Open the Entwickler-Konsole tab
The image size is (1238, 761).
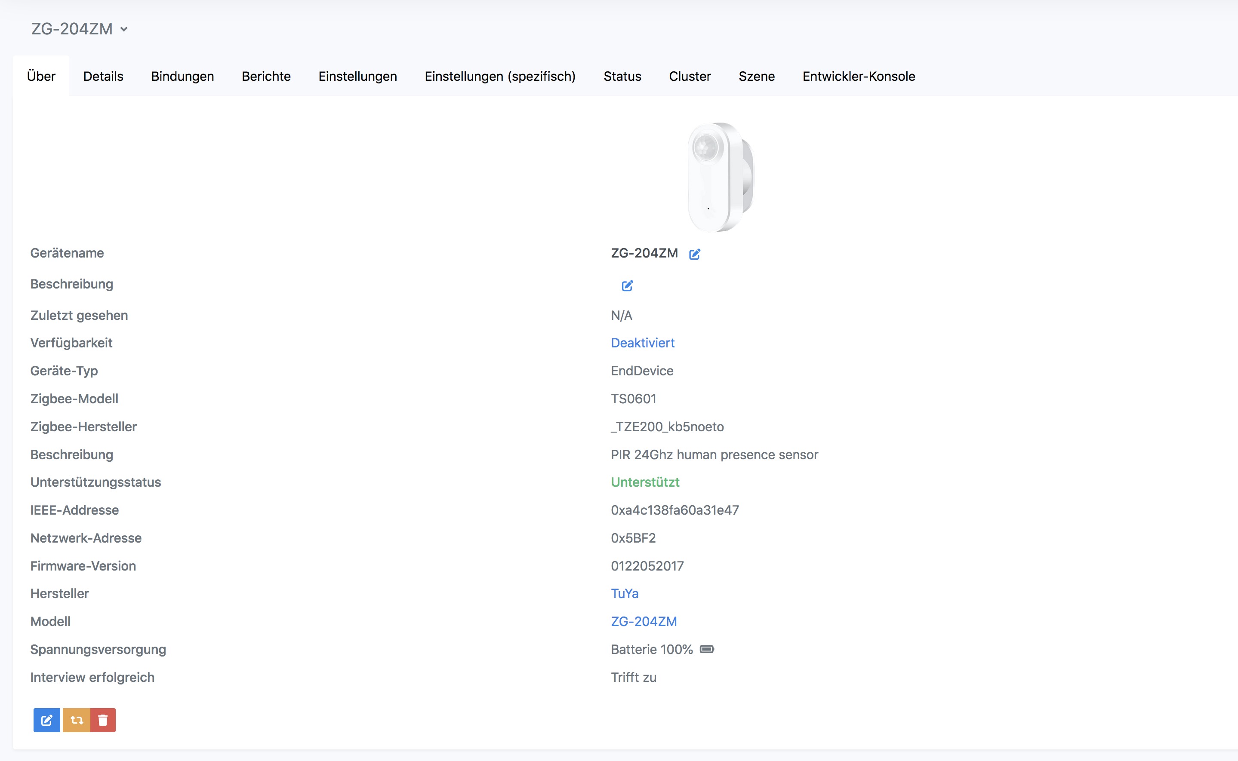click(859, 77)
